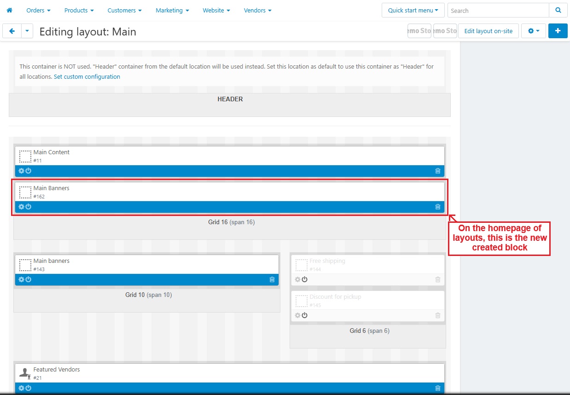
Task: Enable the Discount for pickup block toggle
Action: pos(304,315)
